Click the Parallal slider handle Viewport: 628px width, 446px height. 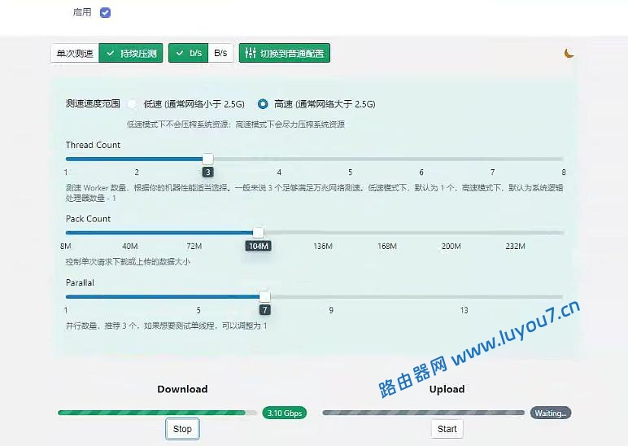click(x=264, y=297)
